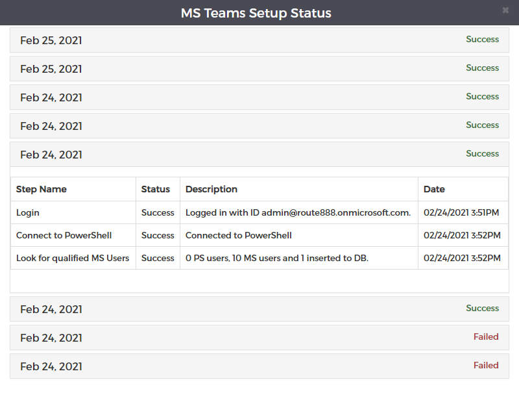Click the Date column header
This screenshot has width=519, height=393.
(463, 189)
